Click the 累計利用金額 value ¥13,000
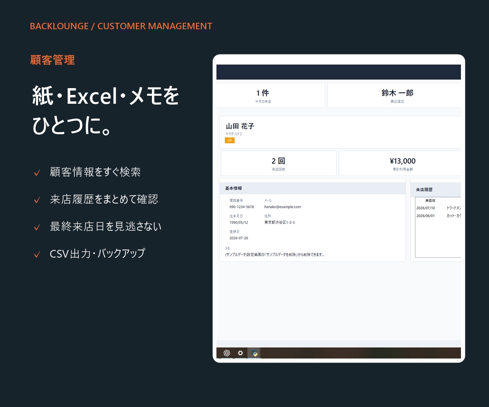 tap(403, 161)
